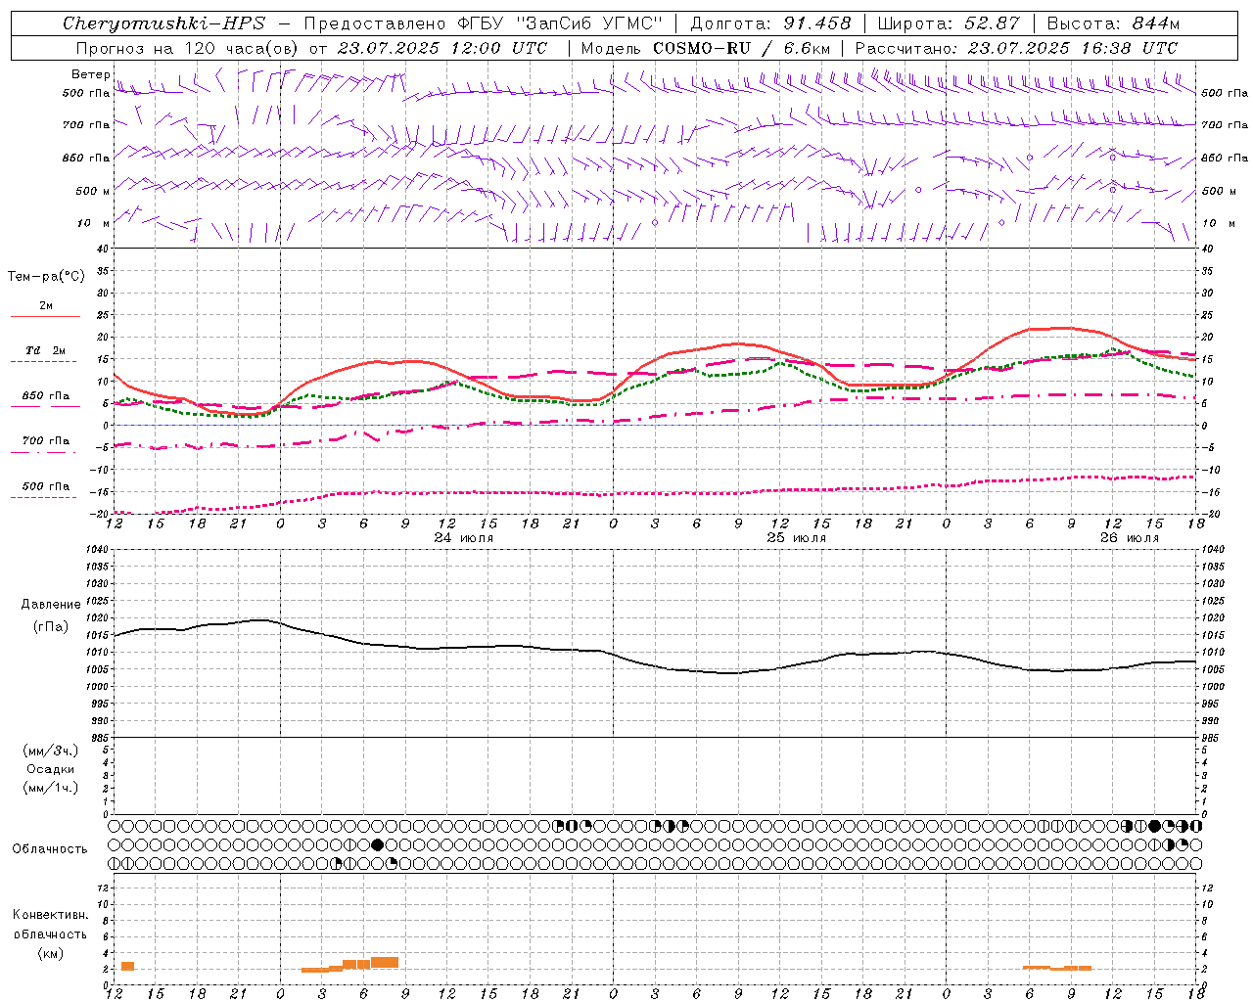This screenshot has width=1253, height=1002.
Task: Click the fully black top-row cloud symbol on 26 July
Action: tap(1154, 826)
